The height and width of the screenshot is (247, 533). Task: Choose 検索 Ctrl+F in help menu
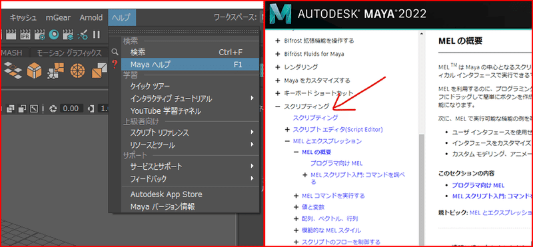pyautogui.click(x=190, y=53)
